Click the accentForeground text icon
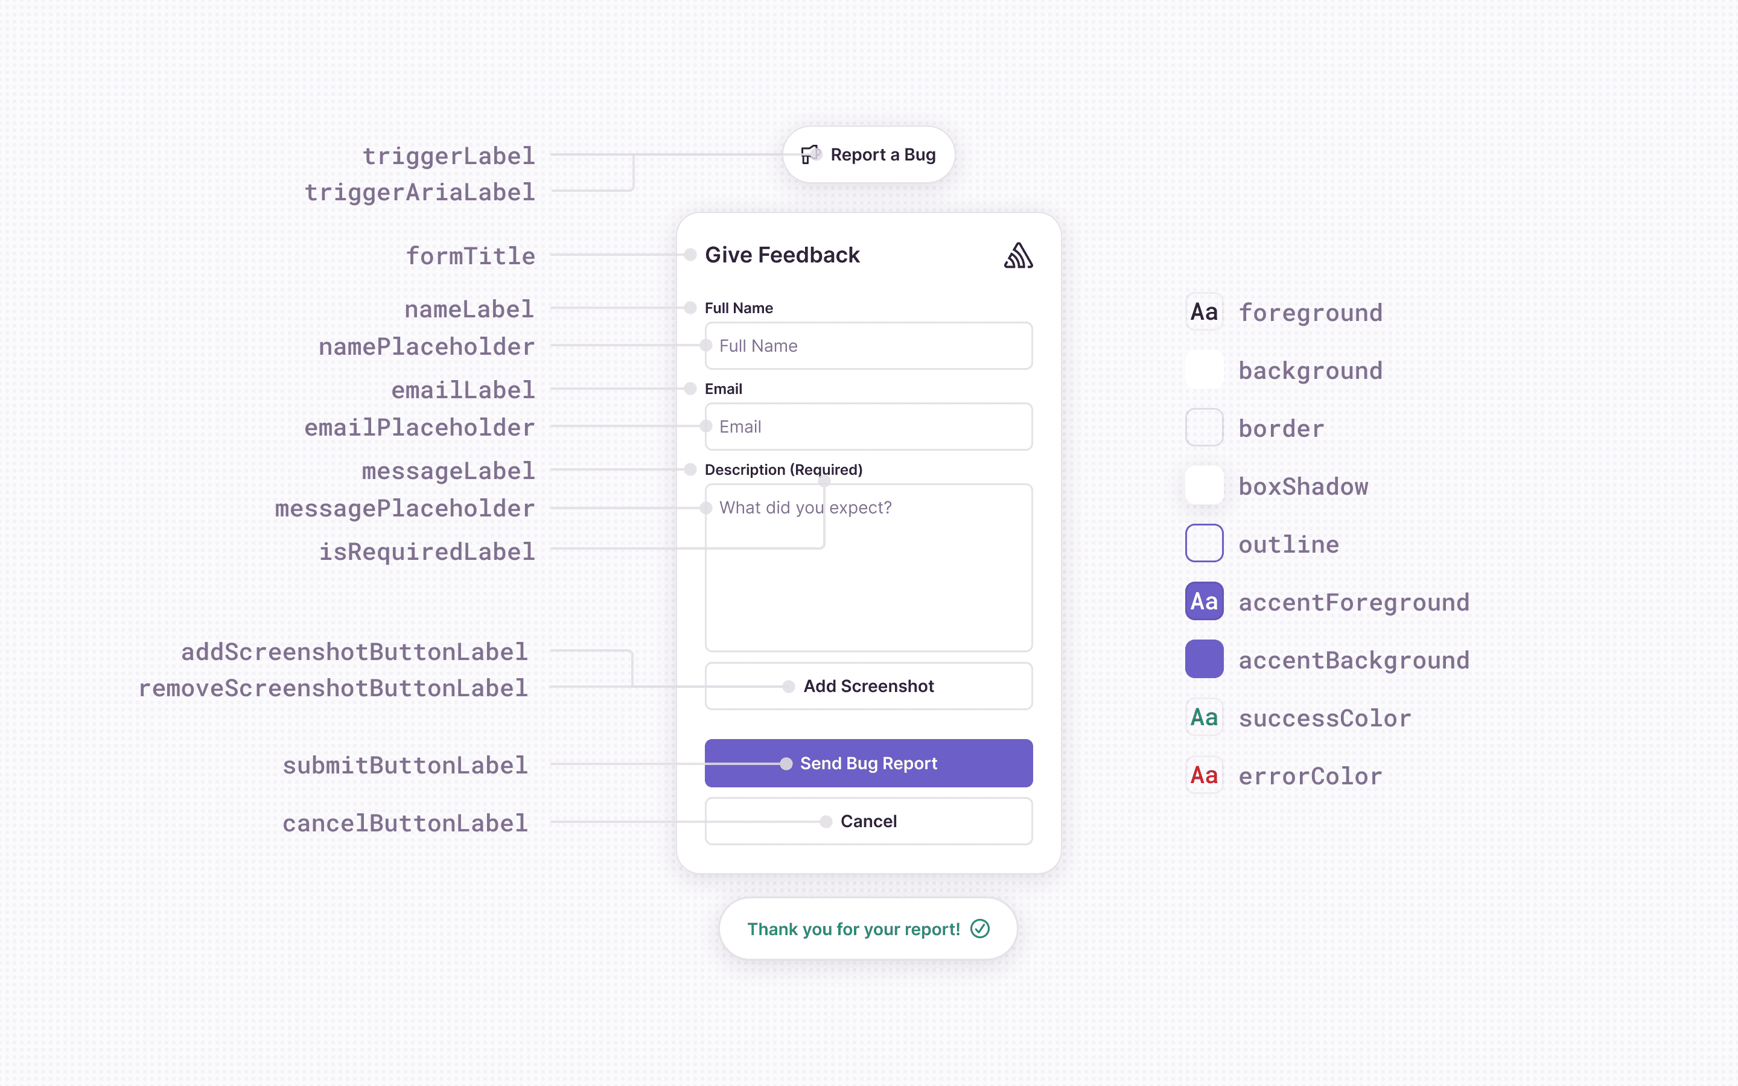 (x=1204, y=600)
